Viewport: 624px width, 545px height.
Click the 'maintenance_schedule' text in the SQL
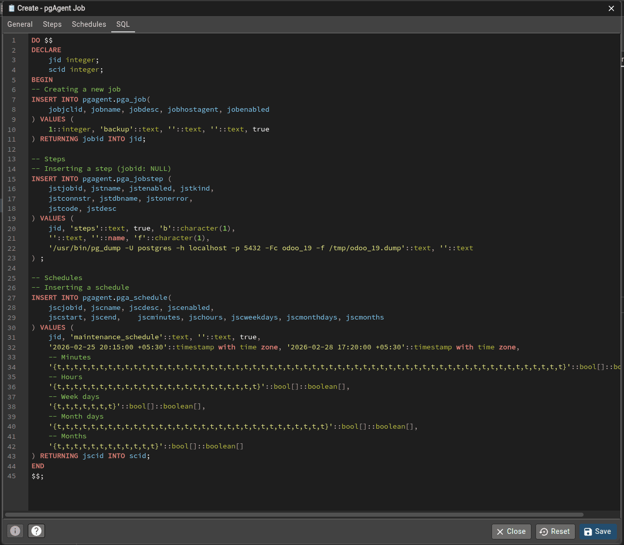coord(116,337)
